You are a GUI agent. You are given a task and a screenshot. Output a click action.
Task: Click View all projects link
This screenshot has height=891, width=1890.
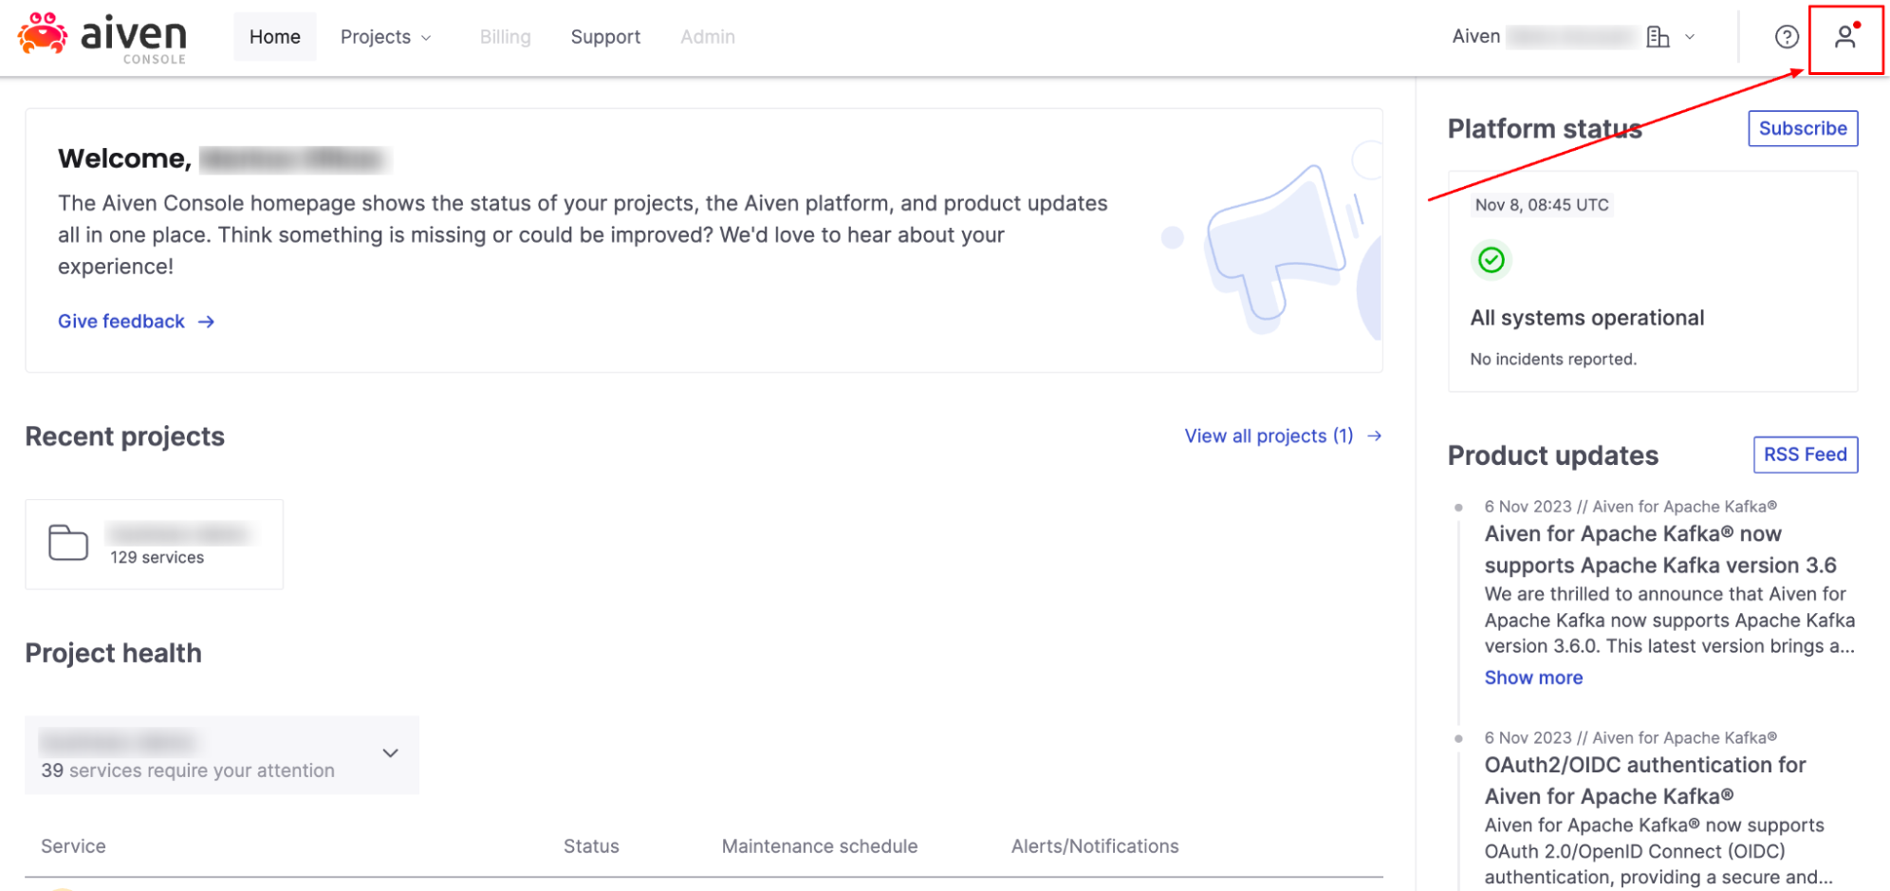(x=1269, y=436)
